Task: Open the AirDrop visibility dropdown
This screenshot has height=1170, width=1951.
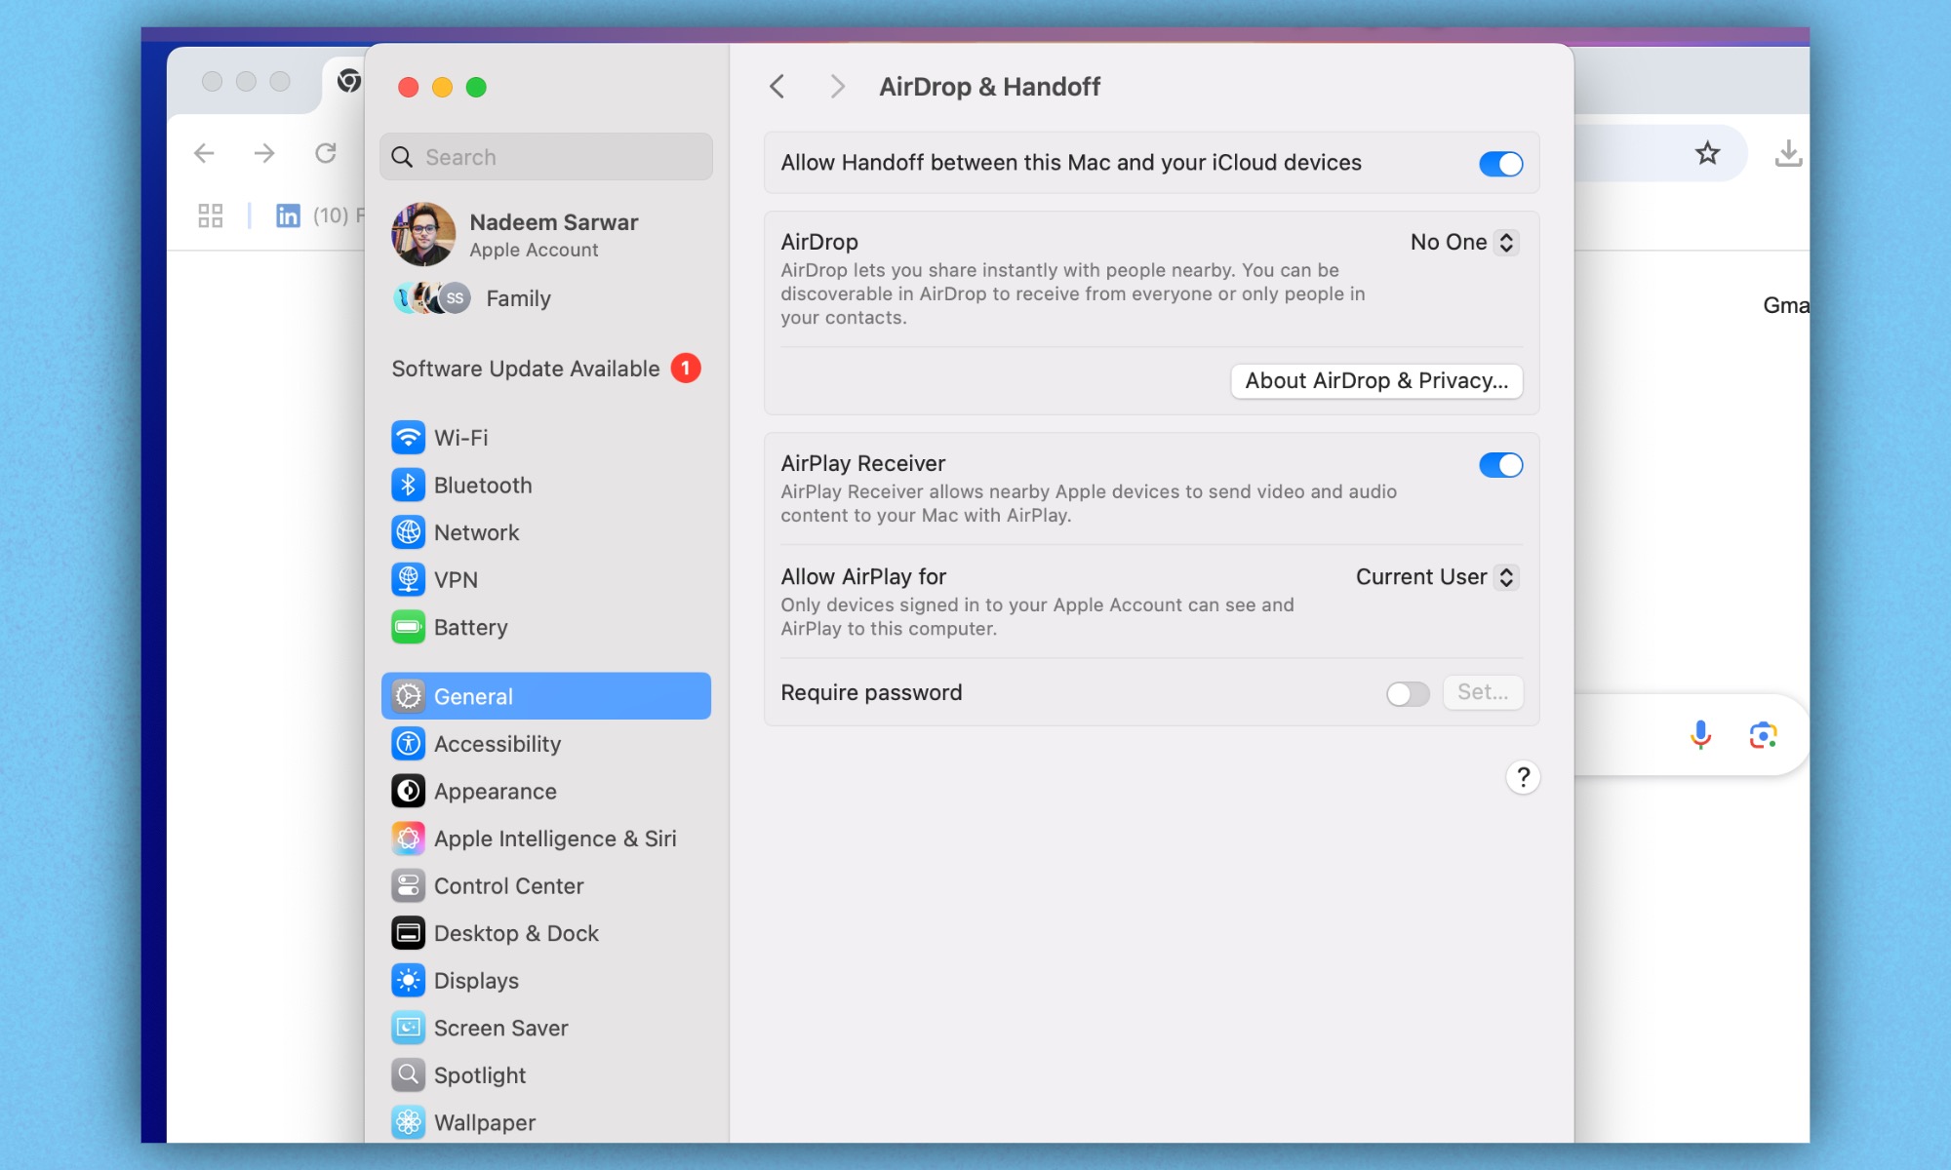Action: 1463,242
